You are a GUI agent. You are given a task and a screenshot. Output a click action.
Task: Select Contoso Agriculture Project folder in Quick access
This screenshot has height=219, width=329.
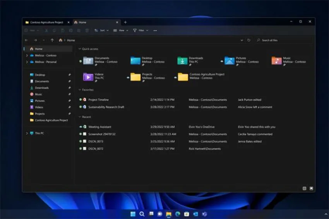tap(183, 77)
